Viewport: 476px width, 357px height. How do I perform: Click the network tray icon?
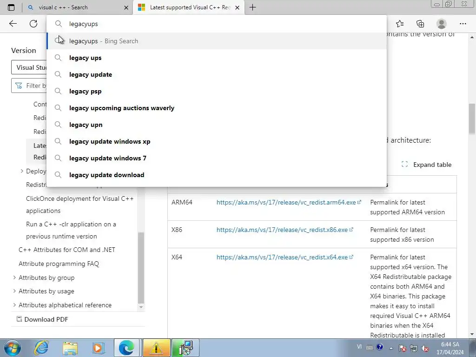coord(413,348)
